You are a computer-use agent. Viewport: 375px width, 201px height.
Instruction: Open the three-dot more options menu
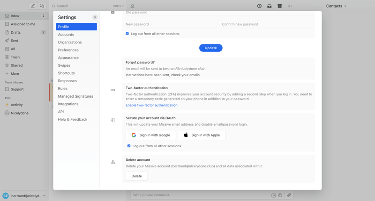290,6
